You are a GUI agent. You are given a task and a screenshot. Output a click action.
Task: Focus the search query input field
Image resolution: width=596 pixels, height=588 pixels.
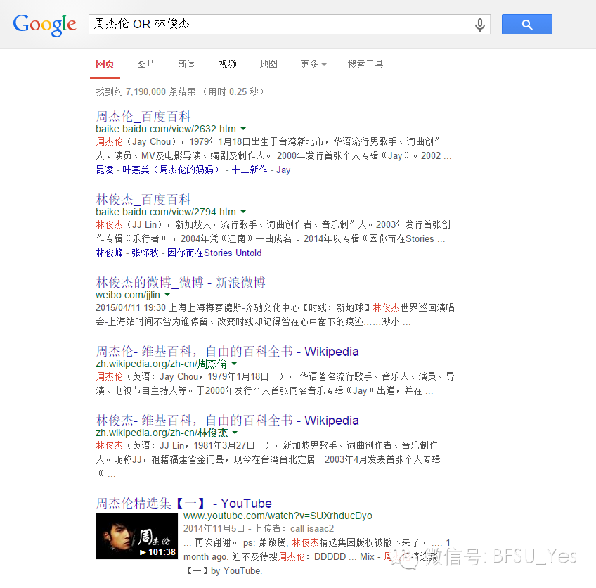click(x=280, y=25)
